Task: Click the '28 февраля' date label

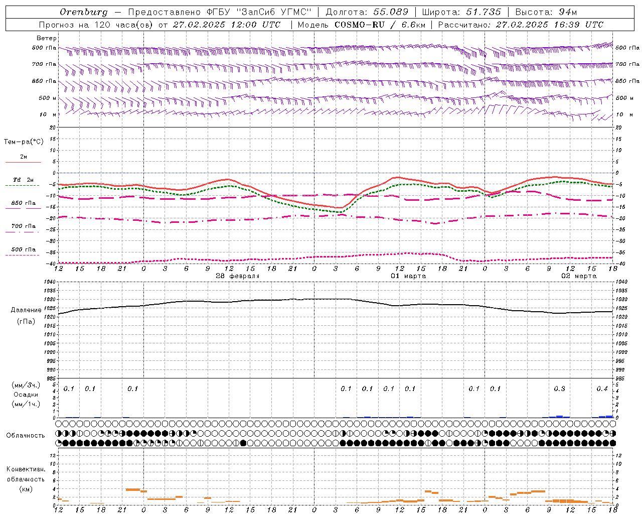Action: [x=238, y=276]
